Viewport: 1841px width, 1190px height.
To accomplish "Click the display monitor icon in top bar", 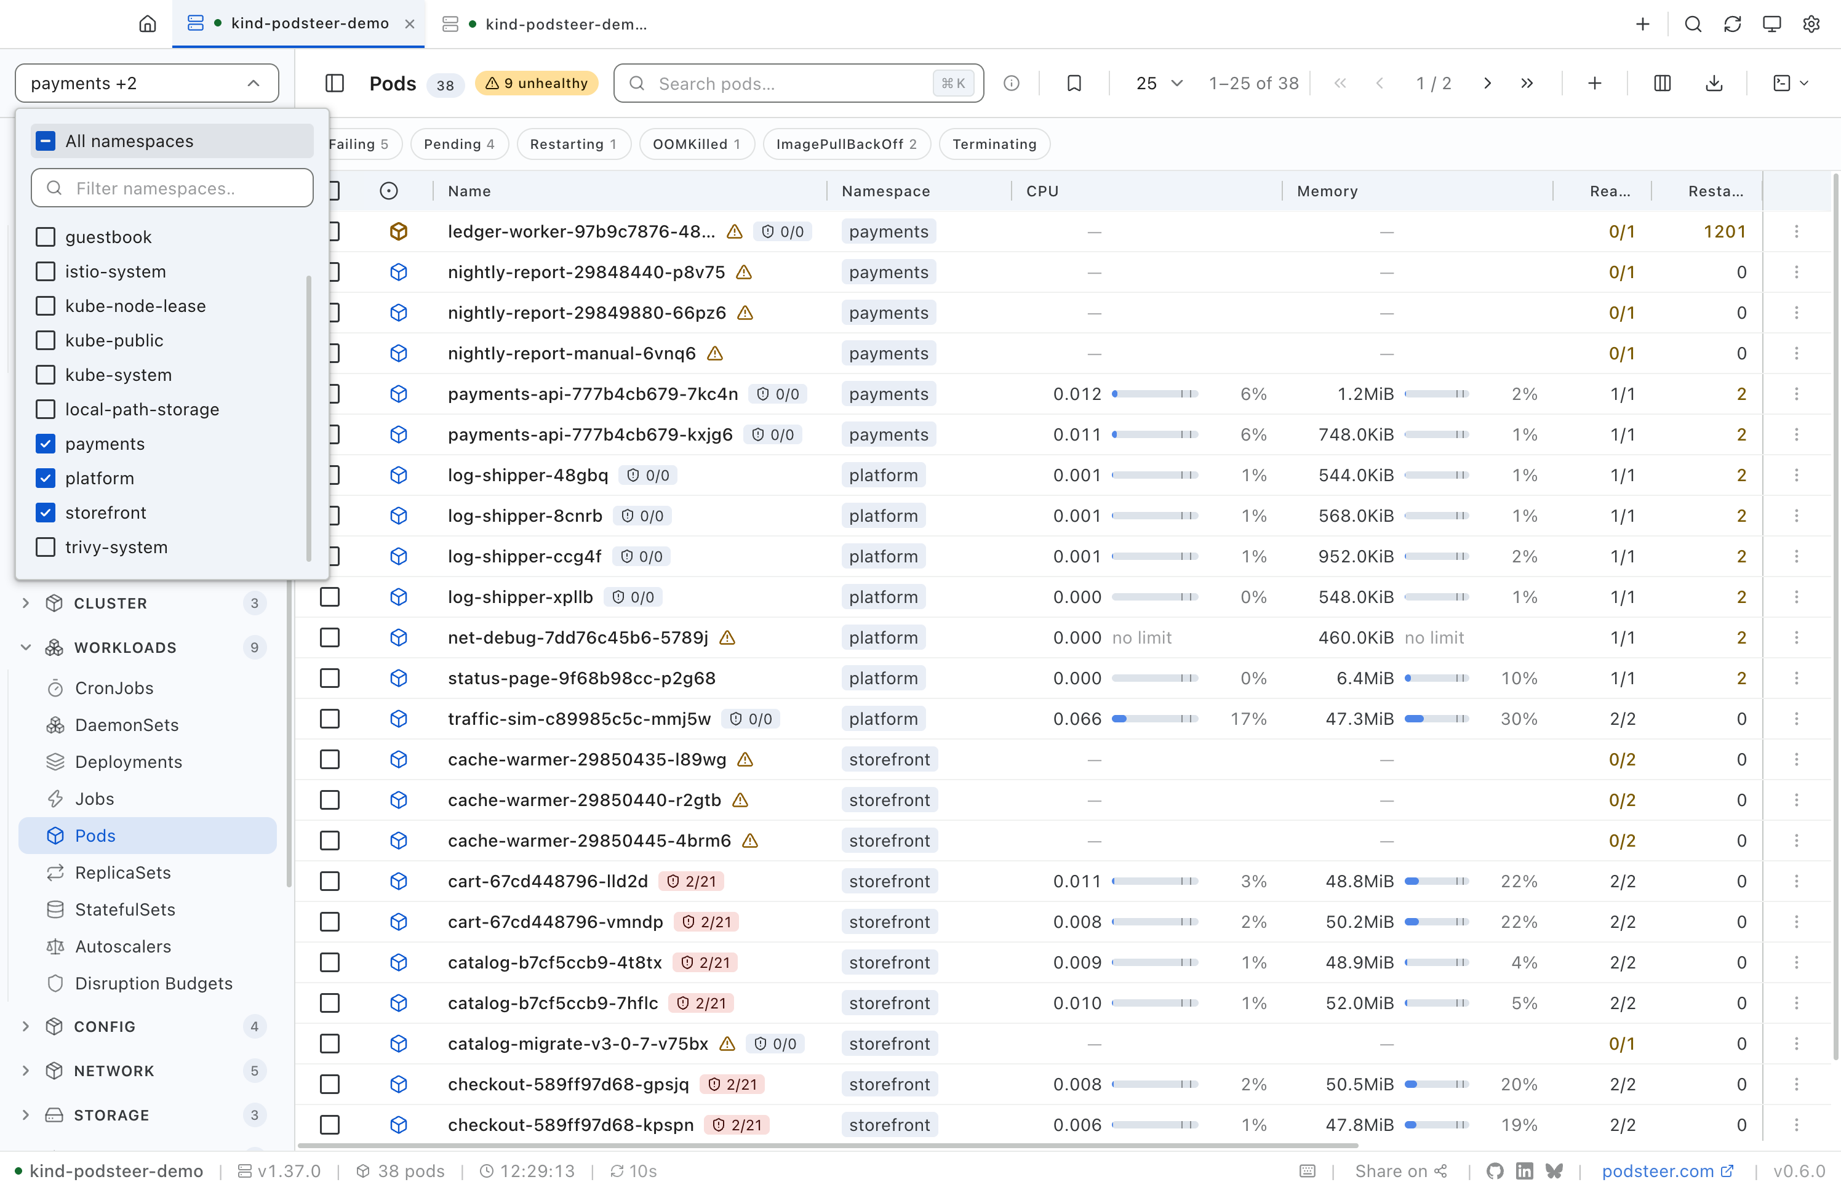I will pyautogui.click(x=1771, y=24).
